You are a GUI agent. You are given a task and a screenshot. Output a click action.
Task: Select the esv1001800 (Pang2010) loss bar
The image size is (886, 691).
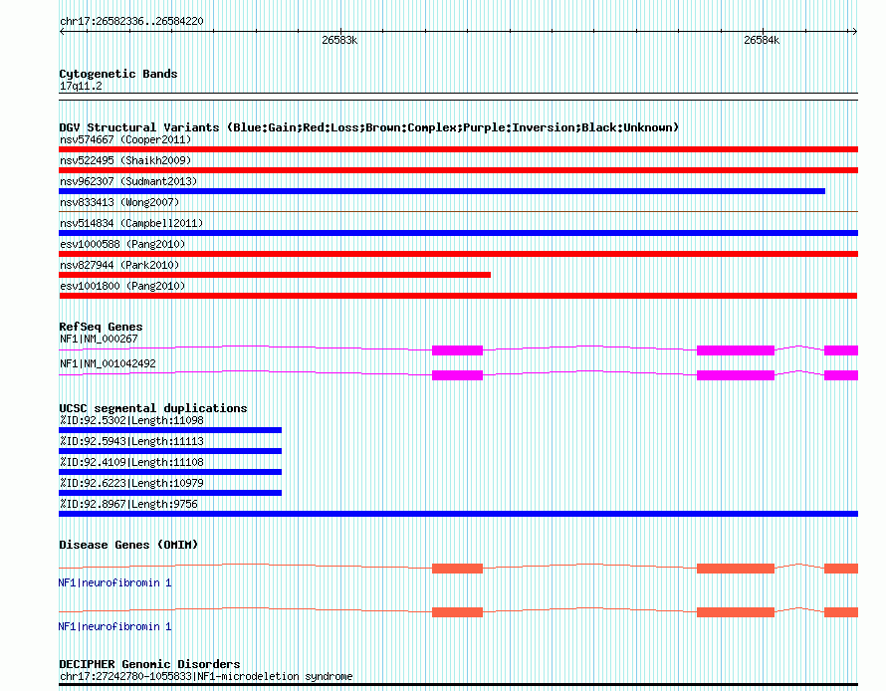pyautogui.click(x=458, y=296)
